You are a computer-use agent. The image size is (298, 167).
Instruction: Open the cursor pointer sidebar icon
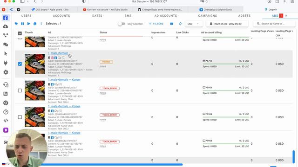(x=6, y=54)
